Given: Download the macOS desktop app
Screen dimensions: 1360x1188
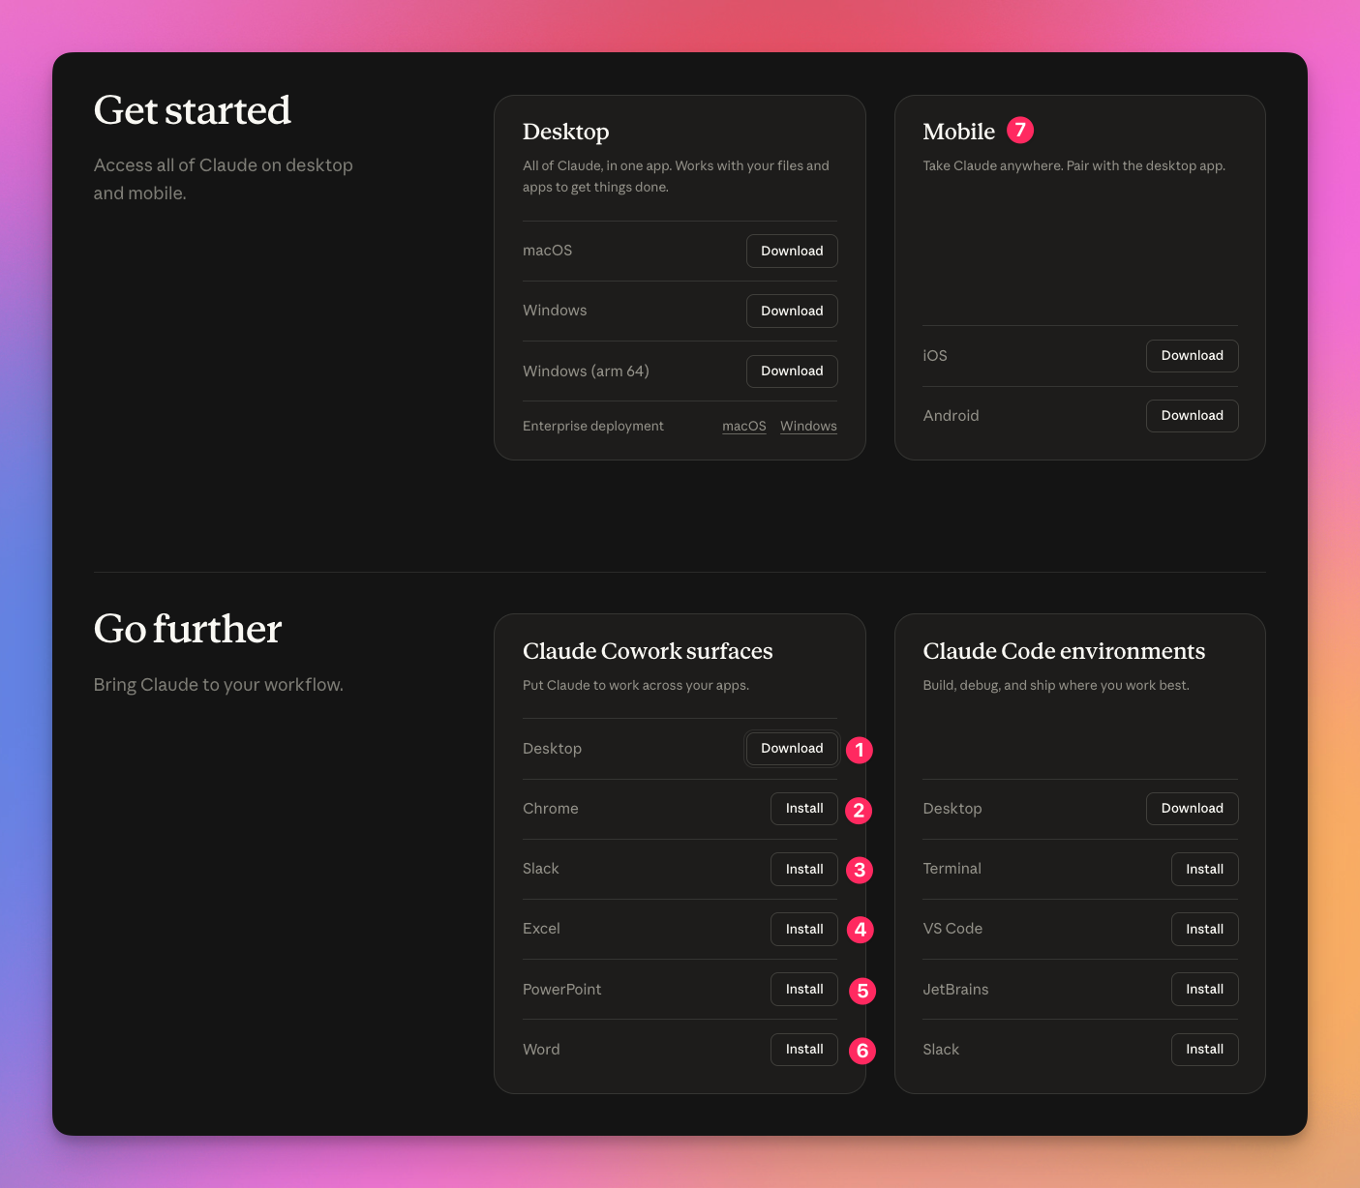Looking at the screenshot, I should [x=792, y=251].
